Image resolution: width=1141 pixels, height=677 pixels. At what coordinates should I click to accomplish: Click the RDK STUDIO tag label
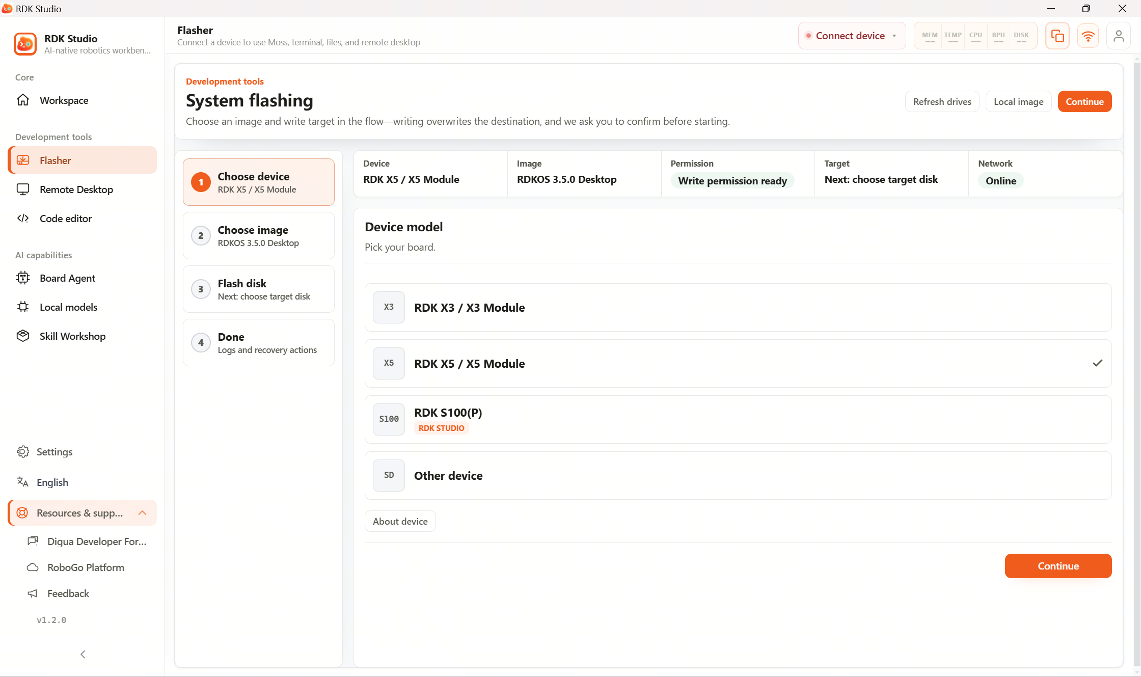441,428
